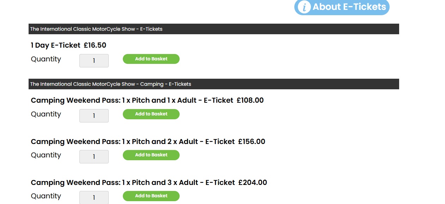Click the quantity box for the 1 Adult camping pass
Screen dimensions: 445x204
point(94,115)
